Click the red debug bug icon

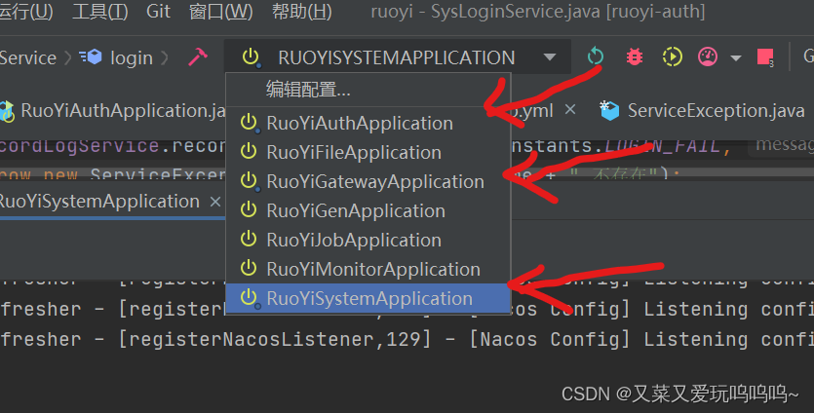tap(635, 56)
